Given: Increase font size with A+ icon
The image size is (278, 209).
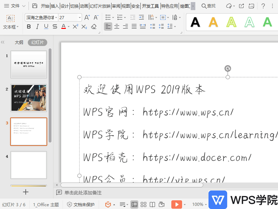Looking at the screenshot, I should [87, 17].
